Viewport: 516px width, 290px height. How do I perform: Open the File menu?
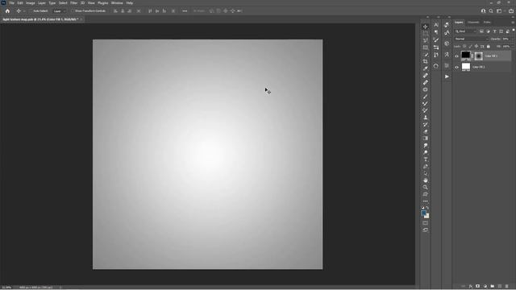[x=12, y=3]
